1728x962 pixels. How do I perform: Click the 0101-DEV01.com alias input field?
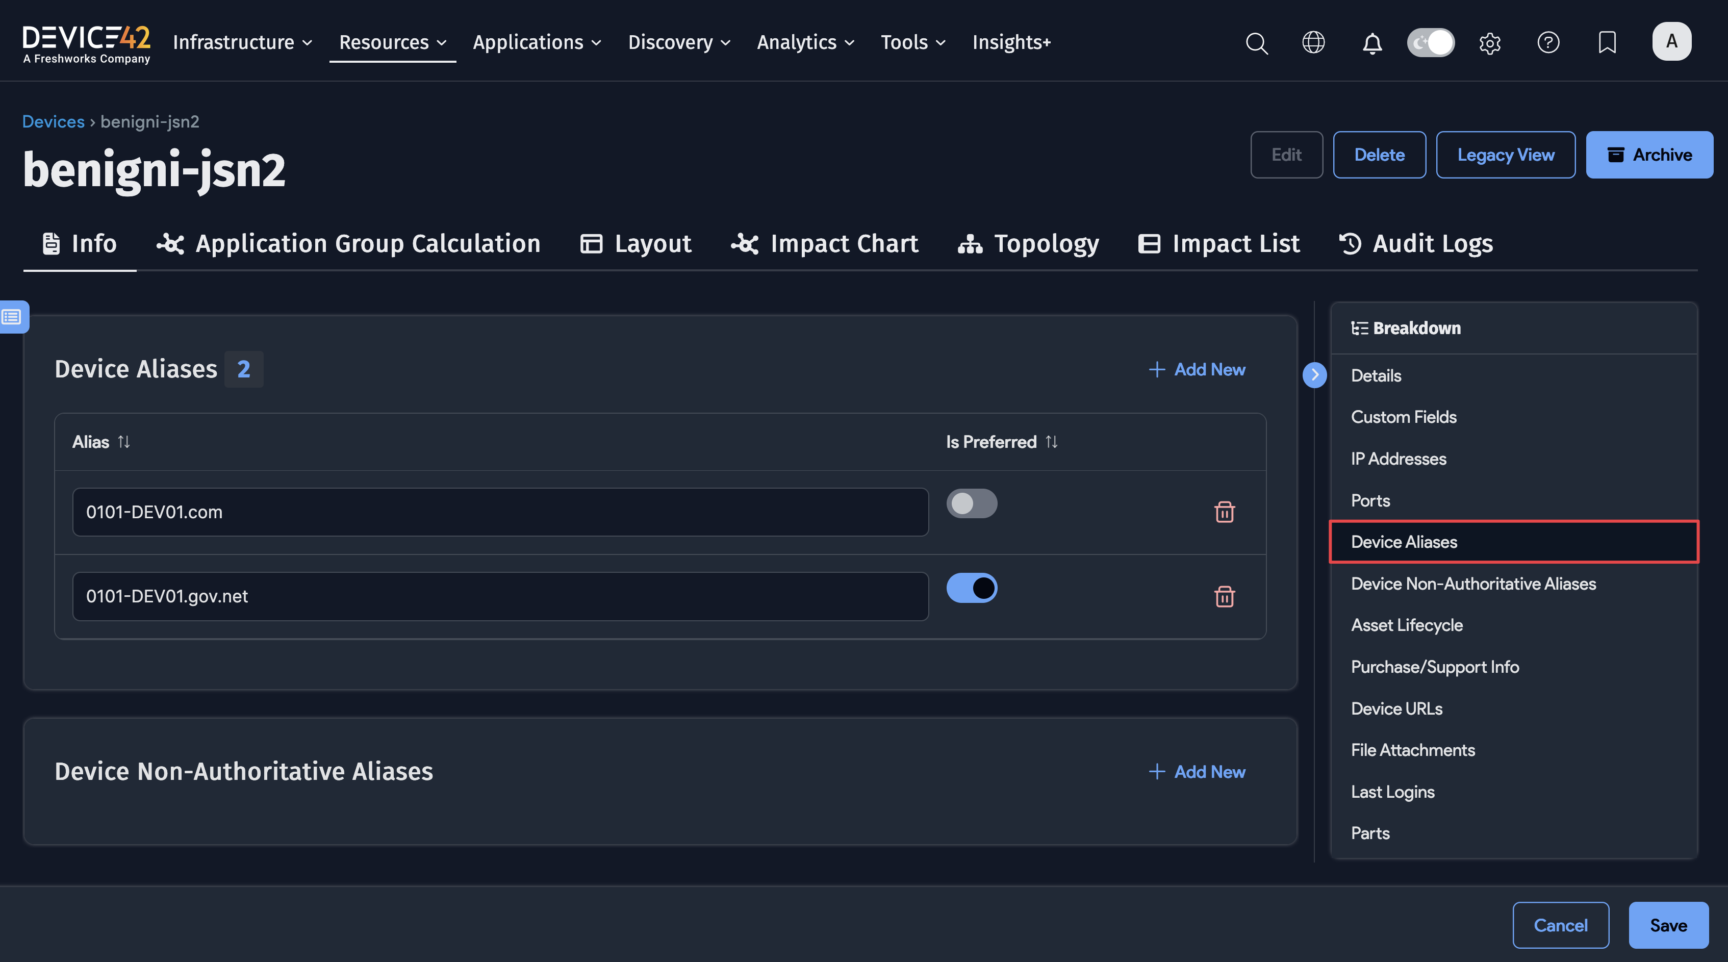pos(500,512)
